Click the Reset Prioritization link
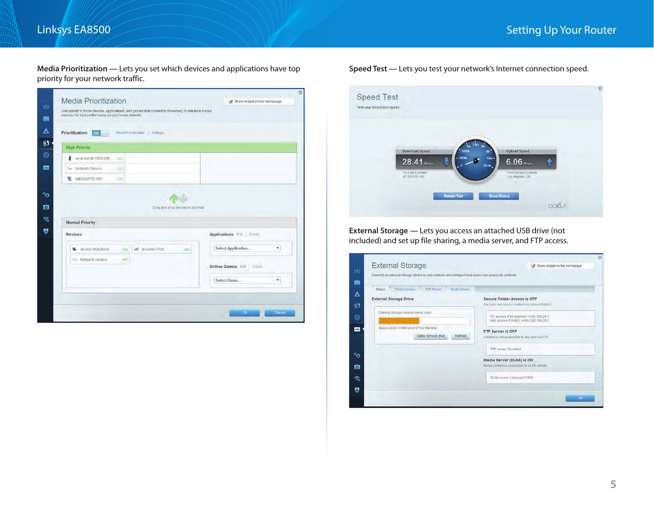This screenshot has height=505, width=654. [x=130, y=133]
